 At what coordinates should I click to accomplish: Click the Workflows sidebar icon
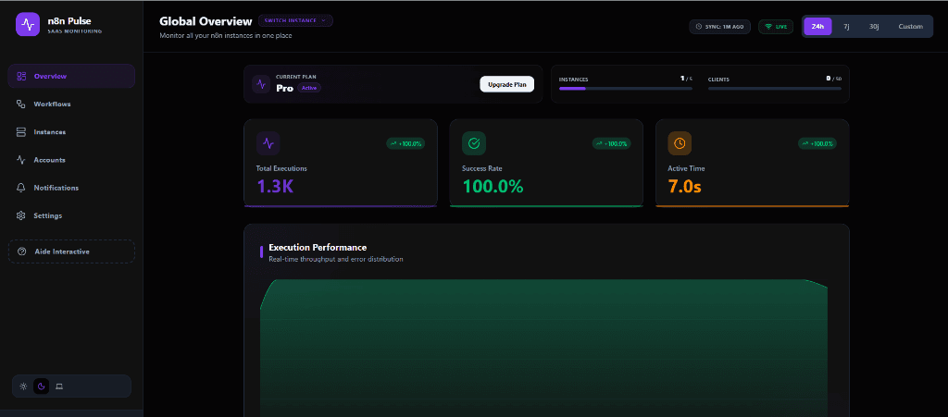coord(21,104)
